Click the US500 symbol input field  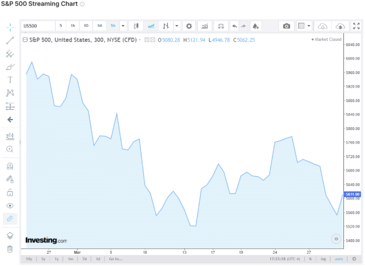click(x=38, y=26)
